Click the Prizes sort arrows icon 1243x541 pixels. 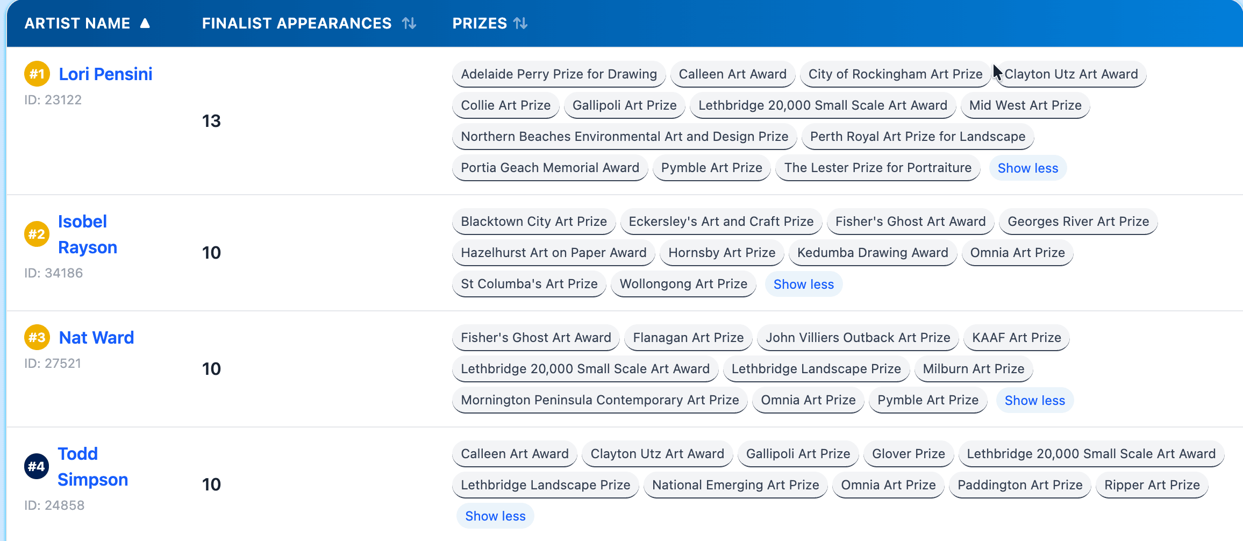(x=520, y=23)
